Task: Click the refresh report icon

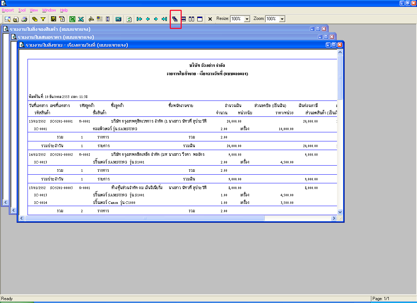Action: (129, 19)
